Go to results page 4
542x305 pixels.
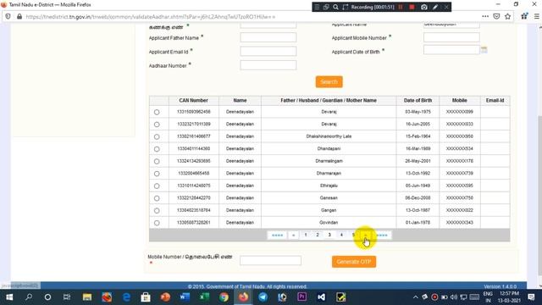click(341, 235)
